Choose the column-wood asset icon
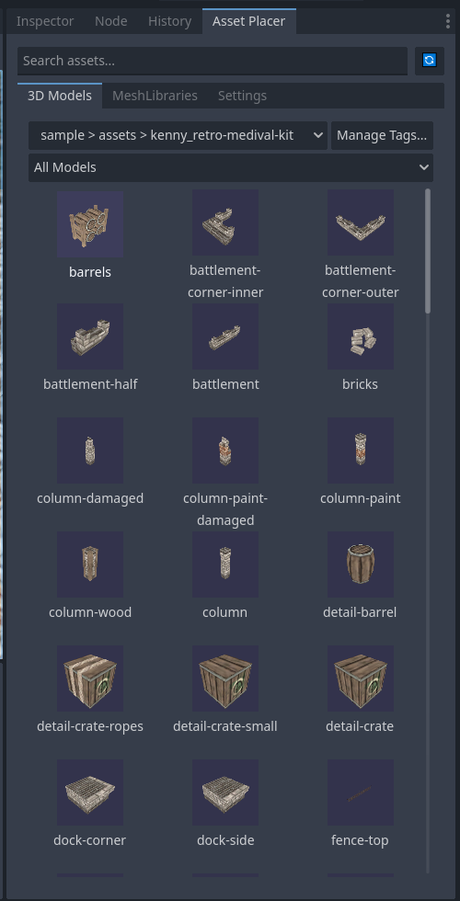Screen dimensions: 460x901 click(90, 565)
